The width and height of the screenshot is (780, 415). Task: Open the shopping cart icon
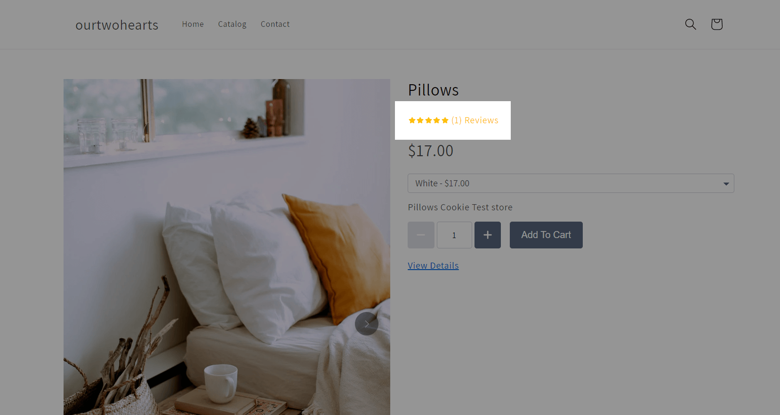coord(716,24)
